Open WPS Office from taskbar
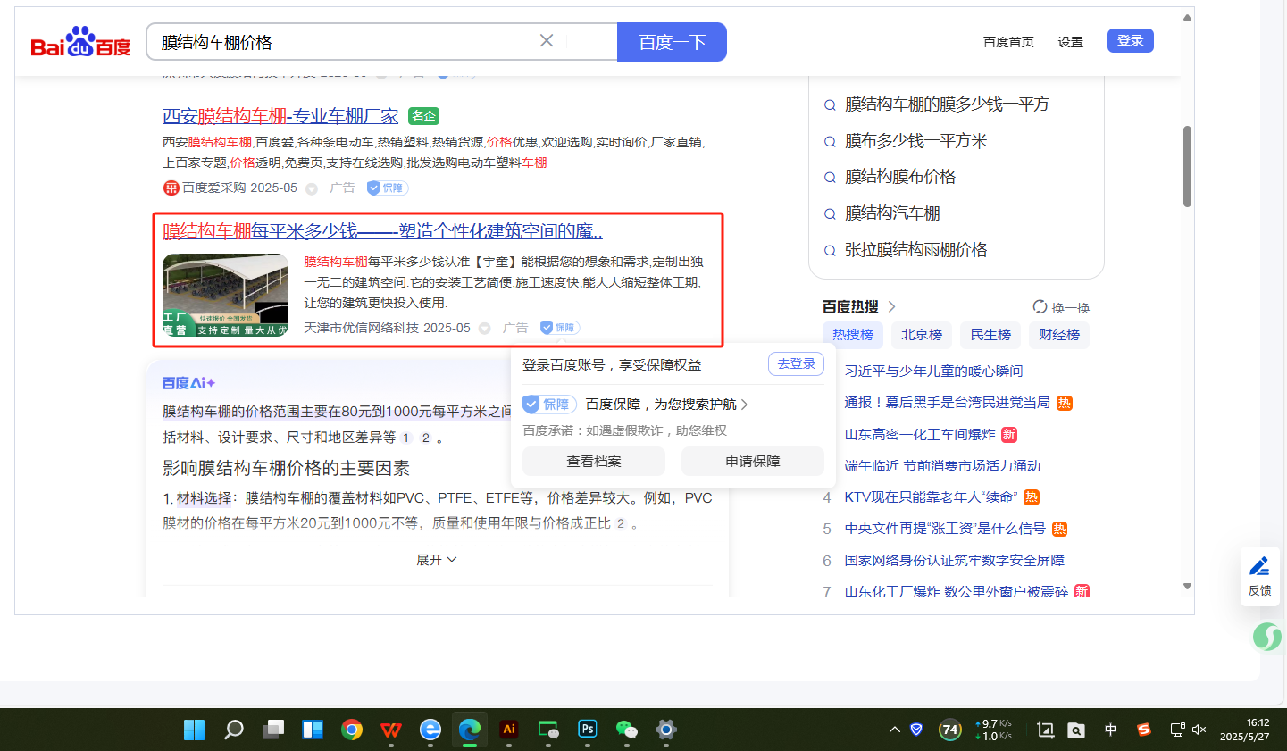This screenshot has height=751, width=1287. click(390, 730)
